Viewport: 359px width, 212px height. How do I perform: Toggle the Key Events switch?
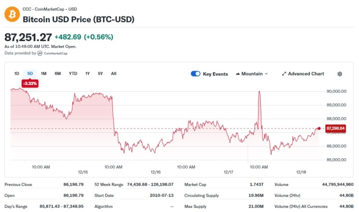[195, 74]
